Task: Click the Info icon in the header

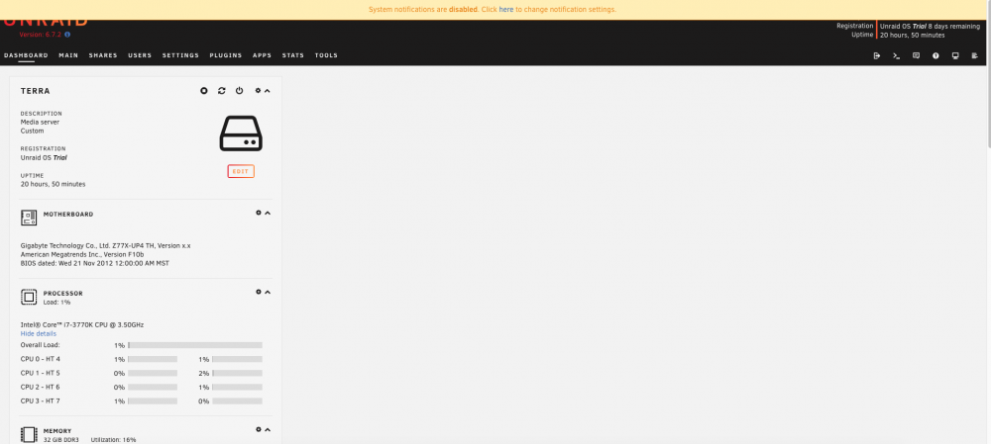Action: 936,55
